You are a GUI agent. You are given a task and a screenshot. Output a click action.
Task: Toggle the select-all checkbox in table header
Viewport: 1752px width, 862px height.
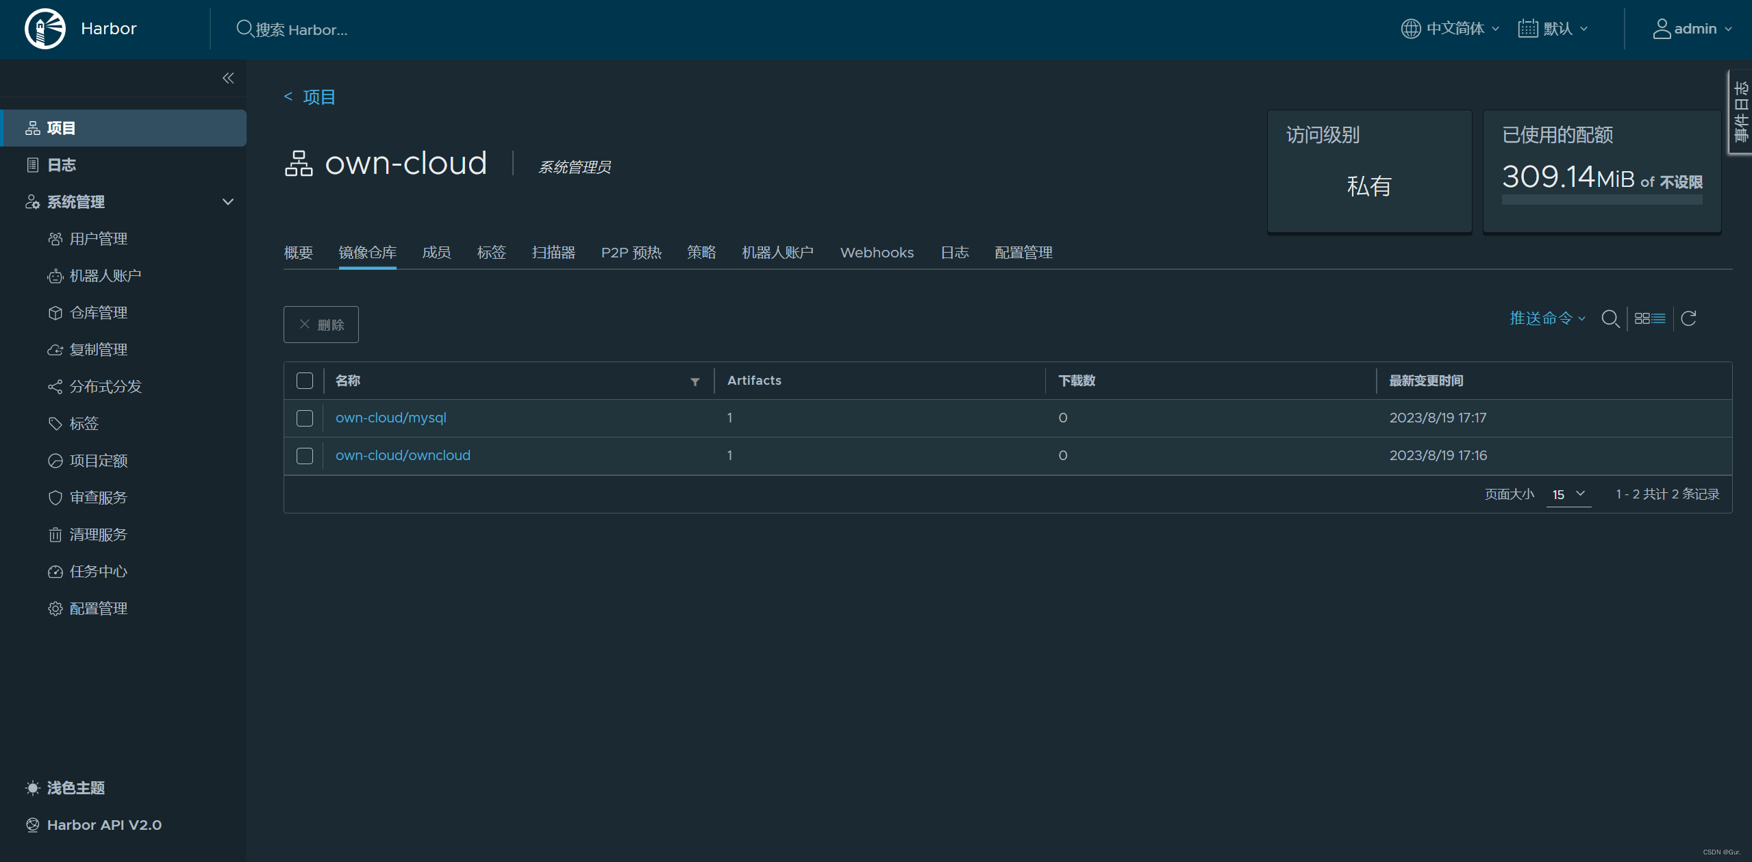coord(305,381)
